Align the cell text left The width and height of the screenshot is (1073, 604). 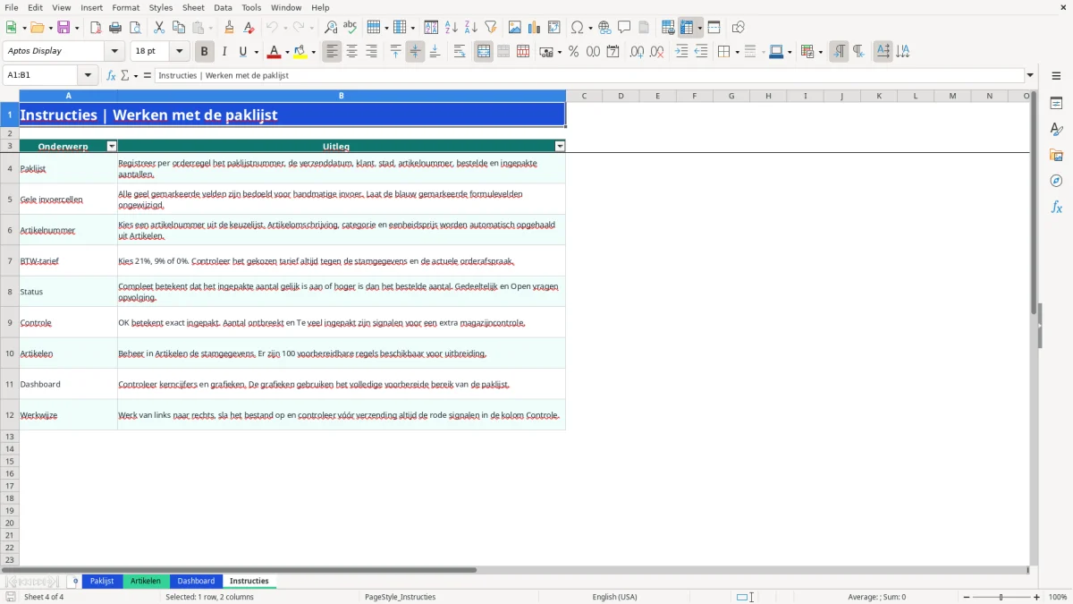point(332,52)
